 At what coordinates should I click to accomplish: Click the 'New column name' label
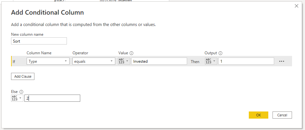click(x=27, y=34)
